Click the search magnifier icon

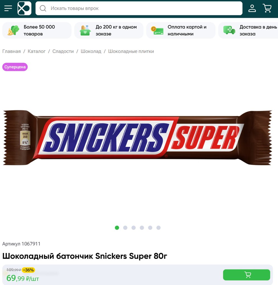[43, 8]
